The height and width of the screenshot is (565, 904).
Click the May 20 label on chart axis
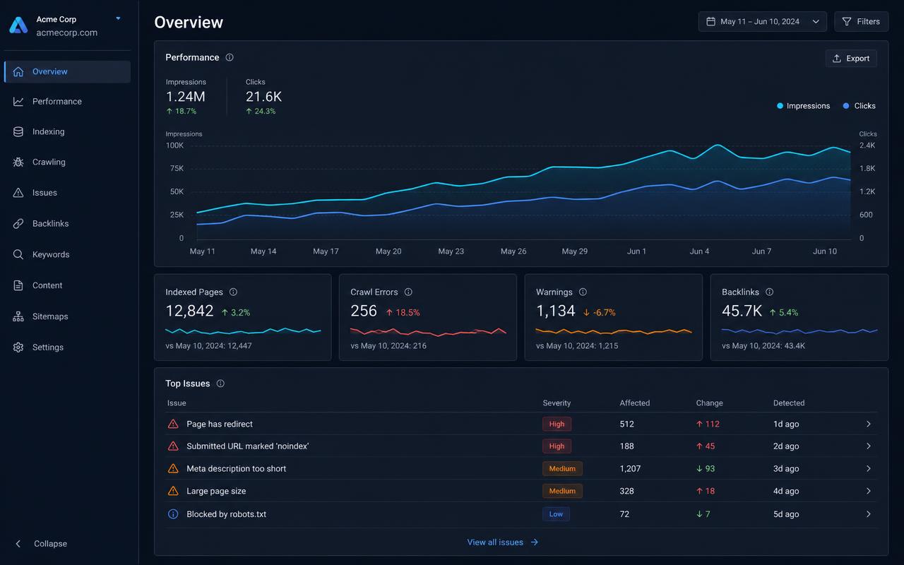(388, 251)
